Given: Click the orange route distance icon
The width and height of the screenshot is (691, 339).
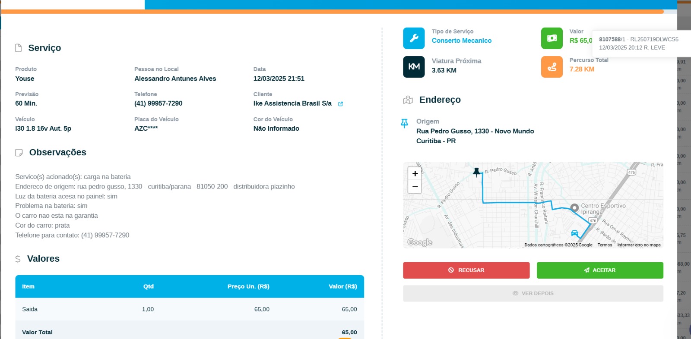Looking at the screenshot, I should 552,67.
